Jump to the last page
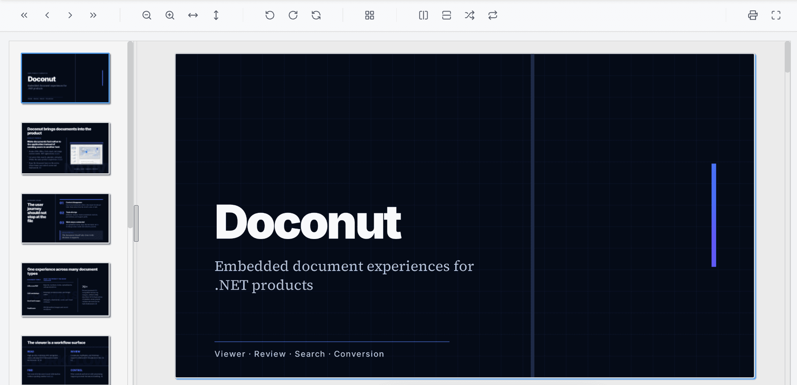This screenshot has height=385, width=797. (x=93, y=15)
